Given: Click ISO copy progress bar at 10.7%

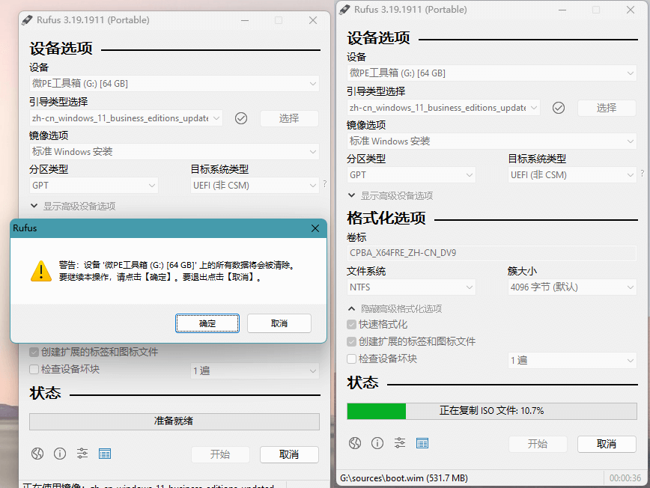Looking at the screenshot, I should point(492,411).
